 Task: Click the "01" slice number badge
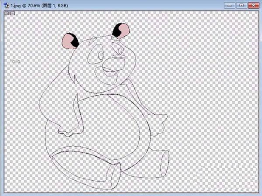7,14
